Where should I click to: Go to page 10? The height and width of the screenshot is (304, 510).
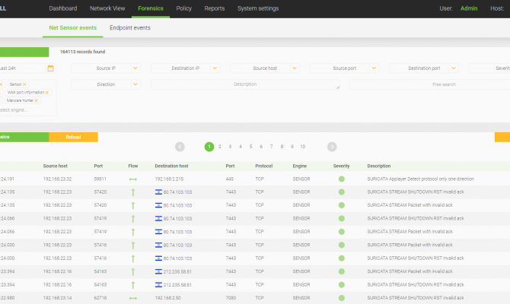pyautogui.click(x=302, y=147)
